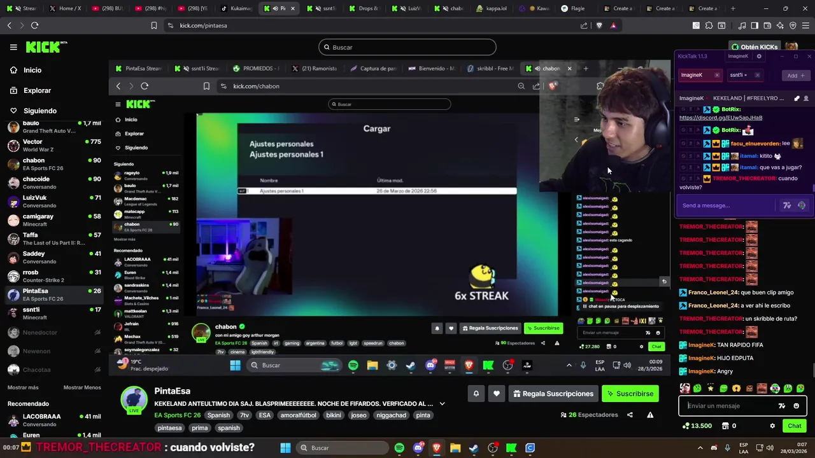
Task: Open KickTalk settings gear icon
Action: pos(759,56)
